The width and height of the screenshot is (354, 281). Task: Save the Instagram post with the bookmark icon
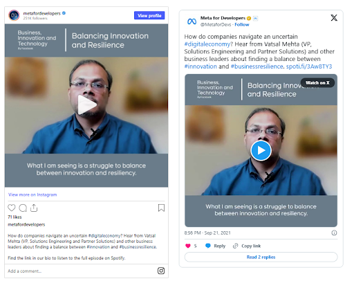point(161,208)
